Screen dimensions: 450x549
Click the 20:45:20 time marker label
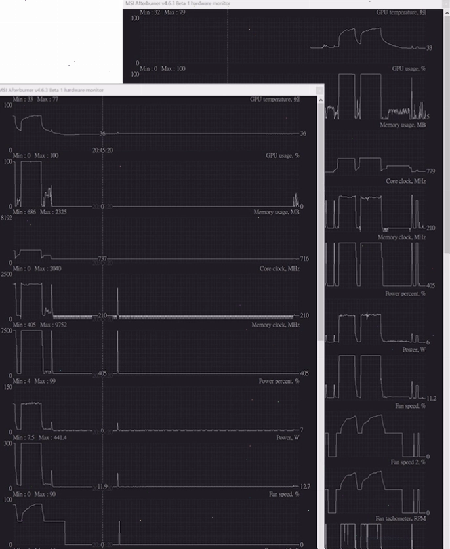pyautogui.click(x=102, y=150)
